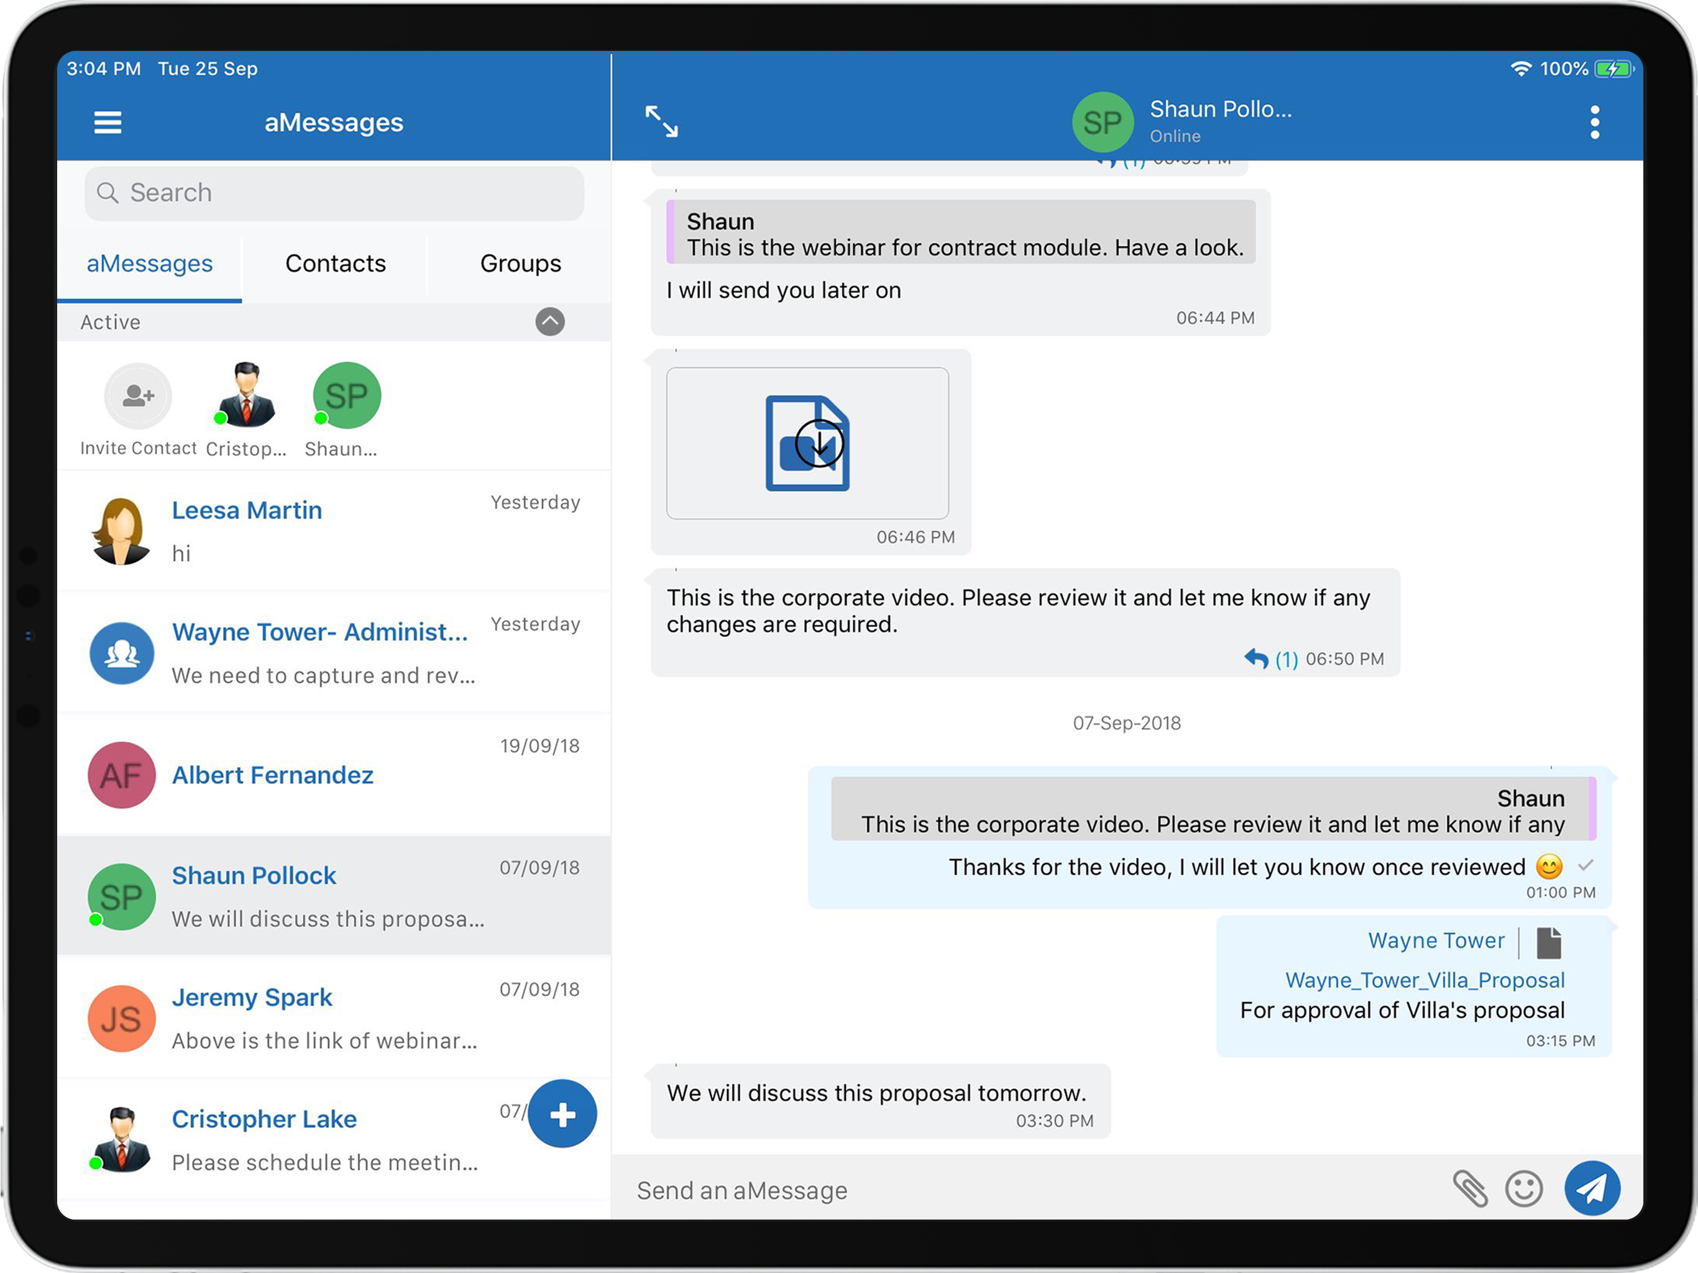The width and height of the screenshot is (1698, 1273).
Task: Click the 'Thanks for the video' message
Action: tap(1237, 867)
